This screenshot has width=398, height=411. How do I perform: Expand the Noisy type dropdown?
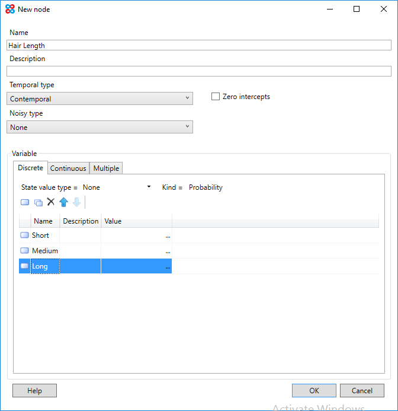point(99,127)
